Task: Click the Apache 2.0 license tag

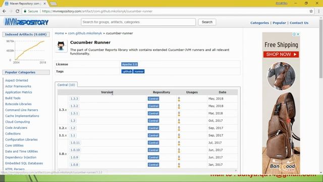Action: point(130,64)
